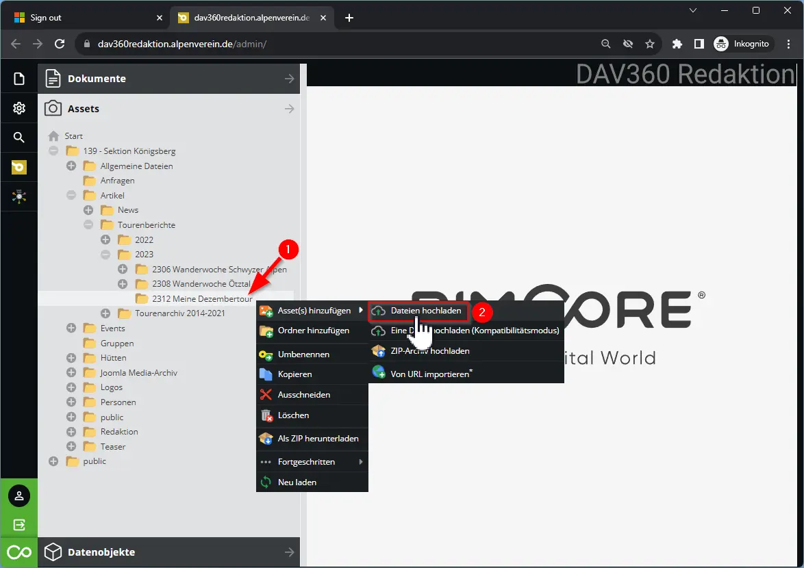Screen dimensions: 804x568
Task: Open the user profile icon at bottom left
Action: 19,496
